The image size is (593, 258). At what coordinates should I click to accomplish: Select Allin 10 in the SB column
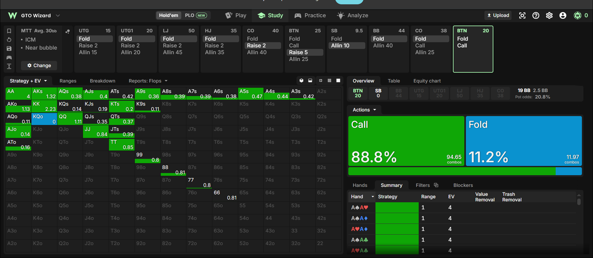tap(347, 46)
